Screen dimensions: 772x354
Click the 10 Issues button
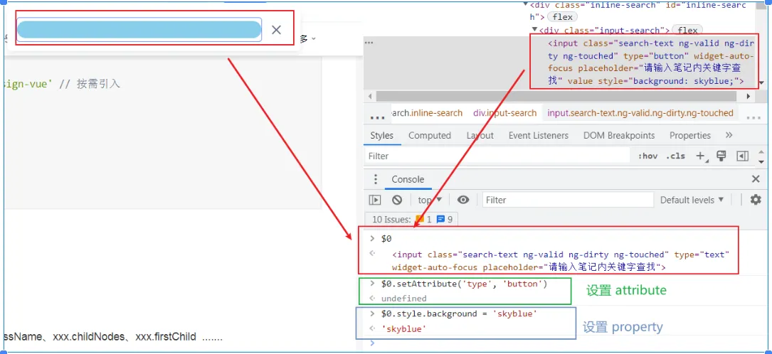pos(412,219)
